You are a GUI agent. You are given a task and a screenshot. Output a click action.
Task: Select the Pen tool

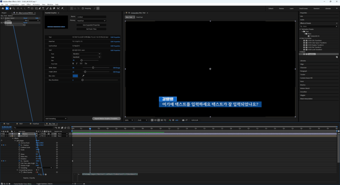(40, 8)
